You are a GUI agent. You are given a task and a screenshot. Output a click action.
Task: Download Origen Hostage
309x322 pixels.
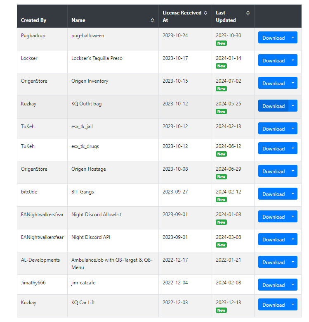point(274,171)
